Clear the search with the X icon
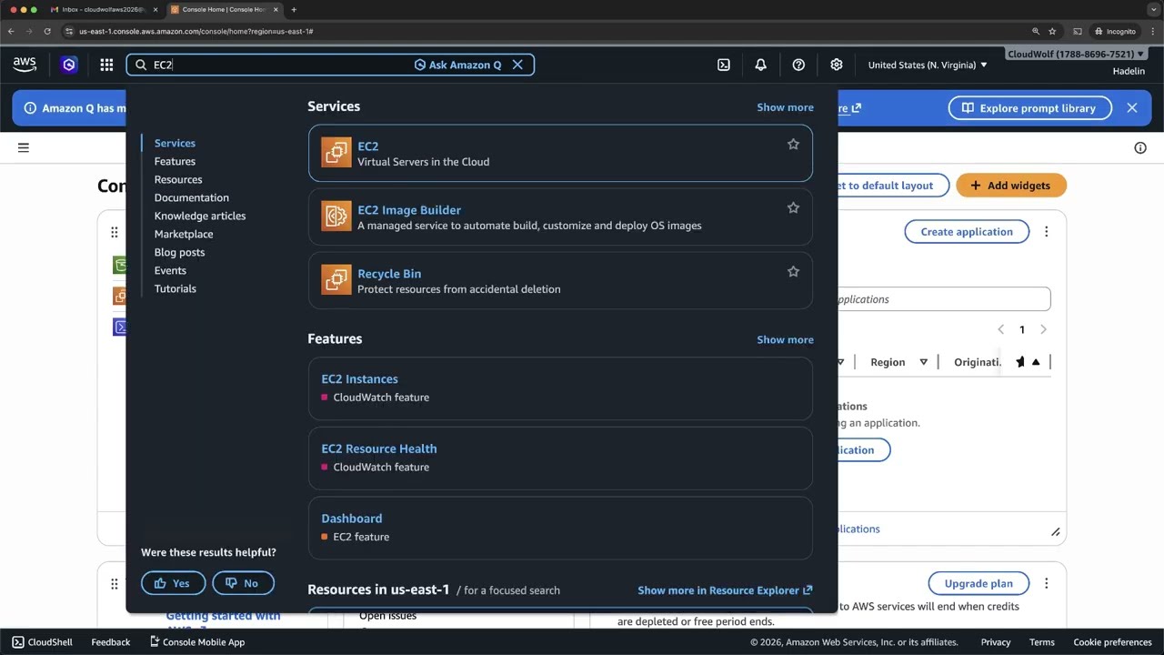1164x655 pixels. [517, 65]
